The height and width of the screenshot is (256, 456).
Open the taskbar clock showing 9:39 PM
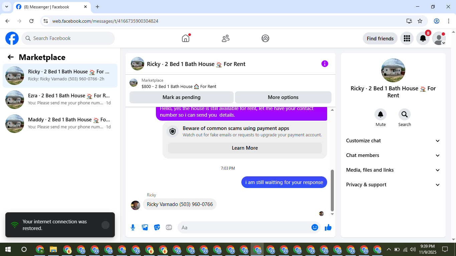pos(427,249)
